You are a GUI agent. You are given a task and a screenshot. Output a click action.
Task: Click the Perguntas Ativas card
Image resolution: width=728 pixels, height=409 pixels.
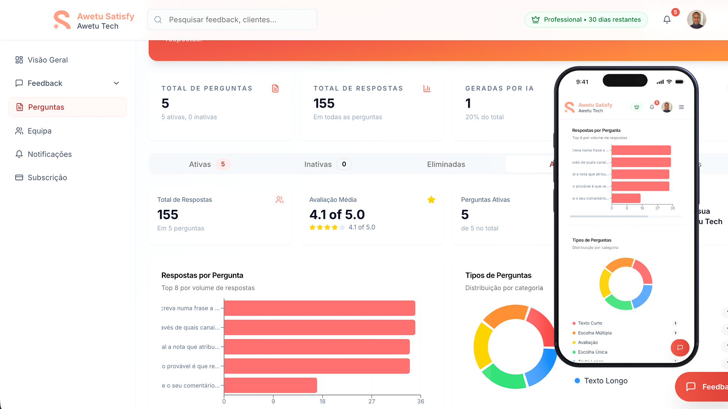pyautogui.click(x=504, y=215)
